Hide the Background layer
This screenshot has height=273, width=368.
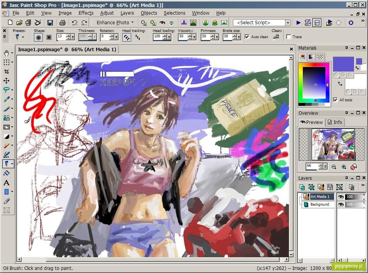tap(341, 204)
